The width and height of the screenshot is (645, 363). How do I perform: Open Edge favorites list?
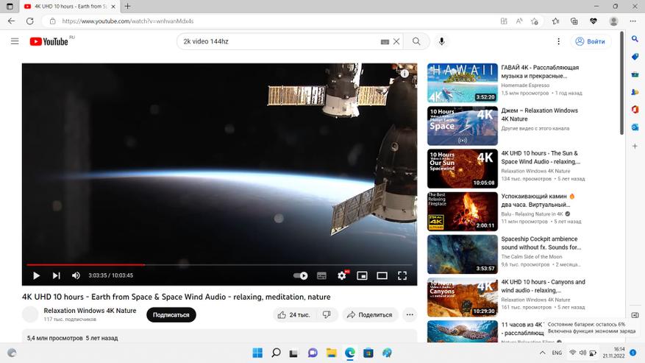pyautogui.click(x=556, y=21)
